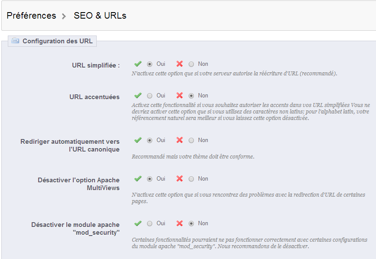Select Non radio for canonical URL redirect

(191, 140)
